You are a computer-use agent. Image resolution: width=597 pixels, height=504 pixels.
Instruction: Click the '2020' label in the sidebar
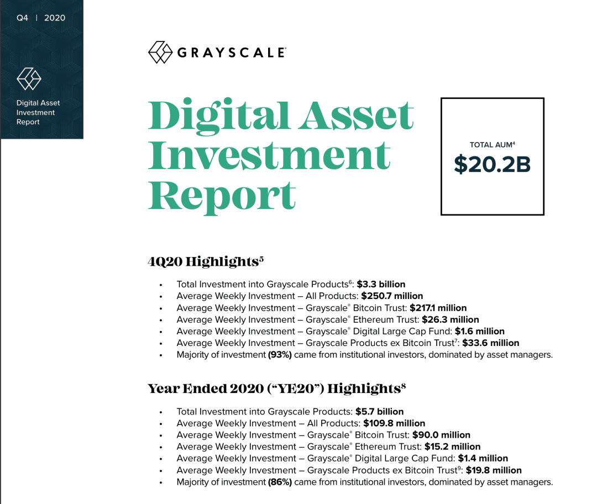click(x=54, y=18)
